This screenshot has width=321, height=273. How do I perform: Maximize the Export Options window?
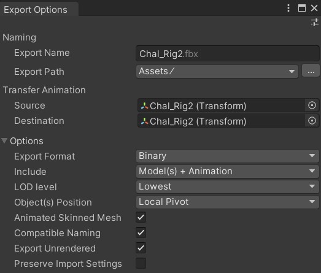tap(302, 8)
